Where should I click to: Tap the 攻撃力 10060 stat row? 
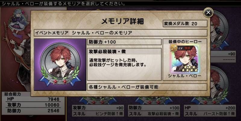point(33,105)
